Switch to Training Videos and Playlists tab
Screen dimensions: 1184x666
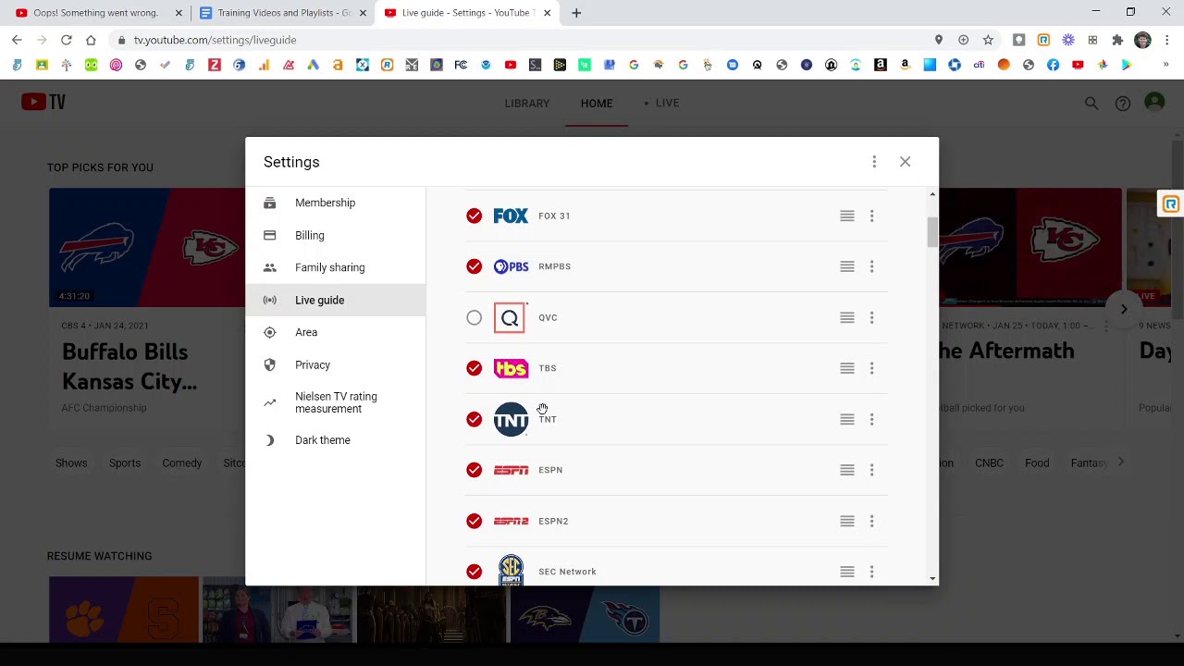click(283, 13)
